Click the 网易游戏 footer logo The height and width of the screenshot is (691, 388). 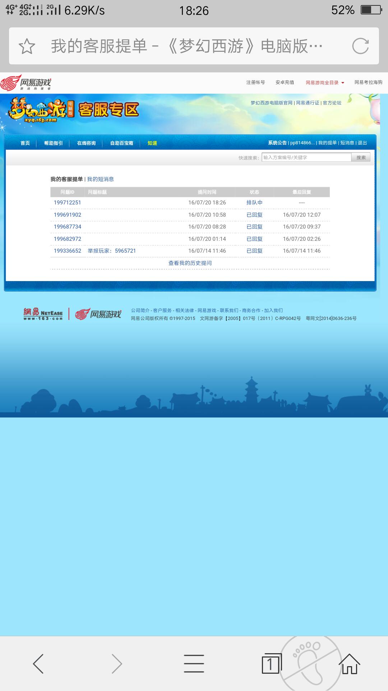[98, 314]
